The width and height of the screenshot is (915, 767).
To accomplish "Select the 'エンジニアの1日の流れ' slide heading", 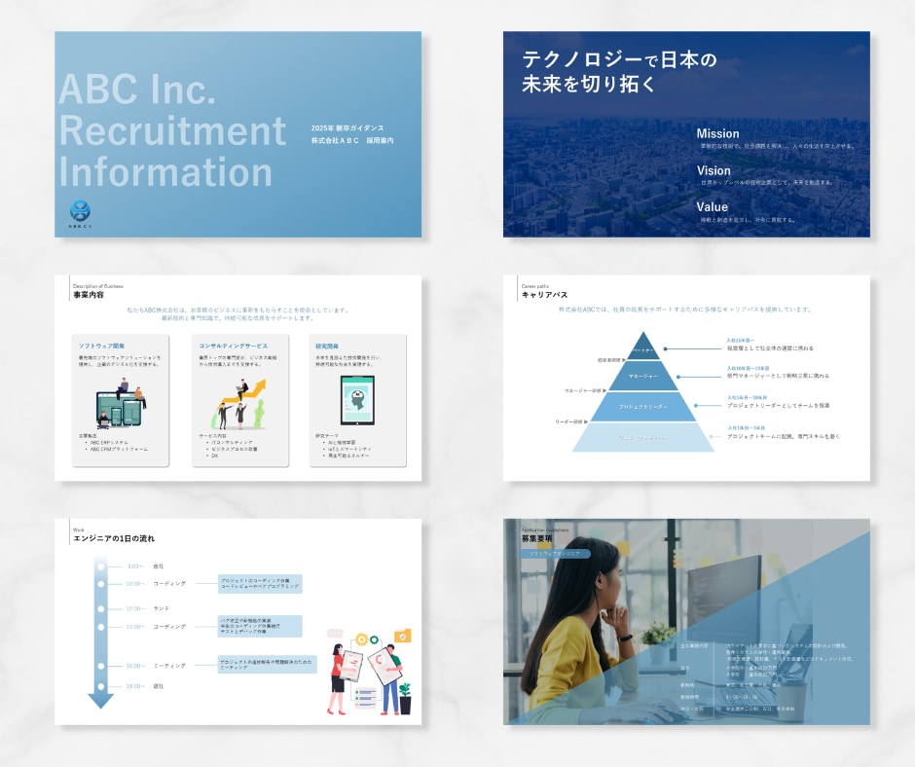I will point(114,539).
